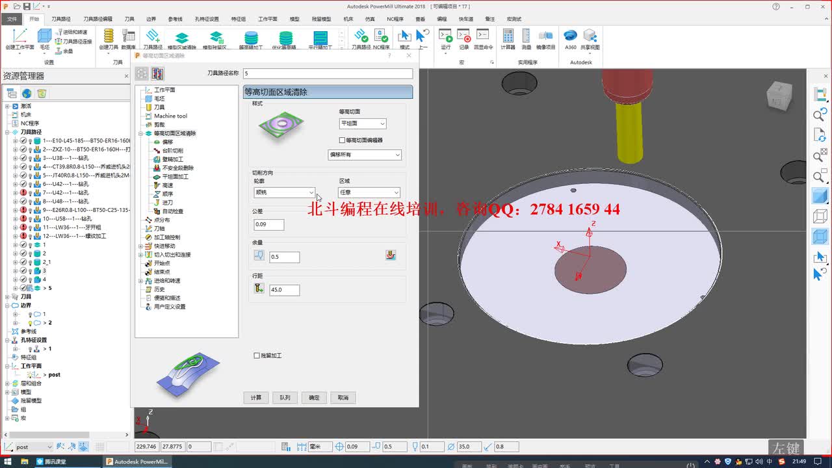This screenshot has height=468, width=832.
Task: Toggle light bulb for toolpath 10---U58---1---钻孔
Action: click(x=30, y=219)
